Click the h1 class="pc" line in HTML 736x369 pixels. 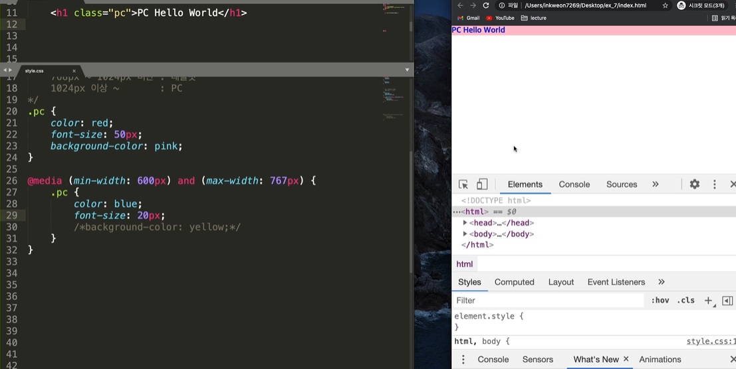(149, 13)
